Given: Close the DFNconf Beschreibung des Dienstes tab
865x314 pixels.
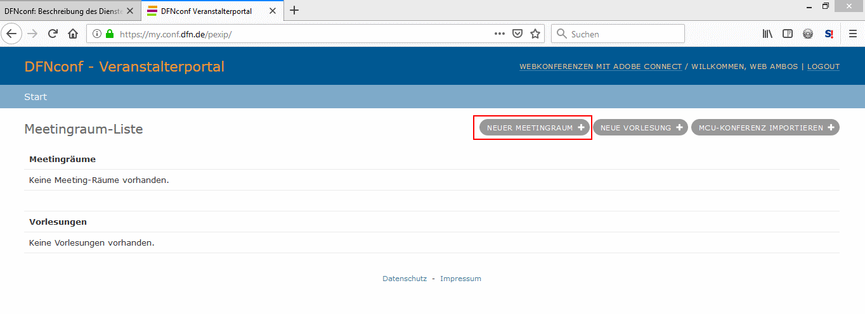Looking at the screenshot, I should tap(130, 11).
